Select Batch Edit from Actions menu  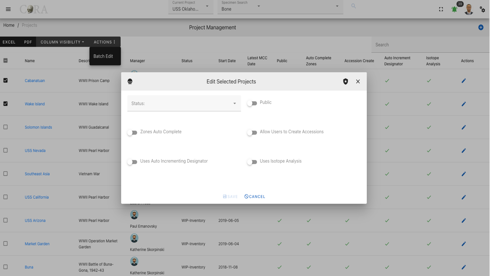103,56
